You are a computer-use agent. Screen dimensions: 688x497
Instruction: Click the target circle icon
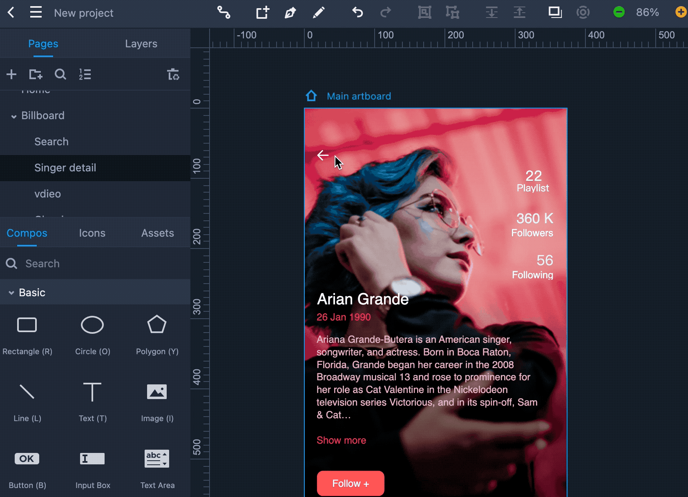583,12
